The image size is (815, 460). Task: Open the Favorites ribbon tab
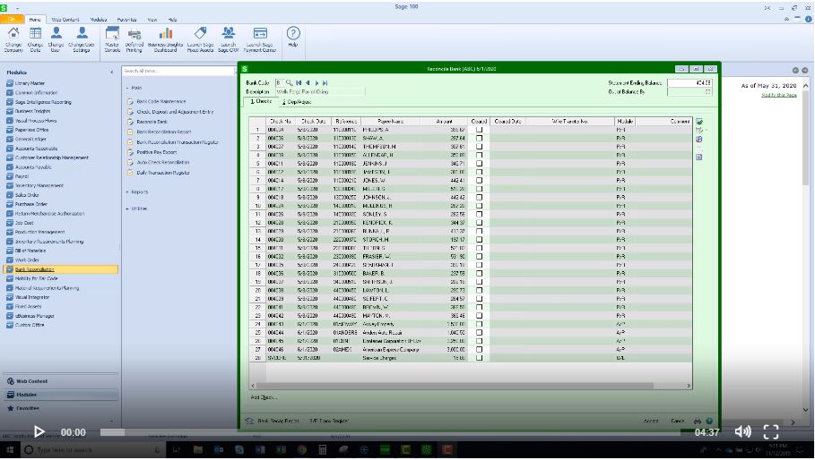tap(126, 19)
